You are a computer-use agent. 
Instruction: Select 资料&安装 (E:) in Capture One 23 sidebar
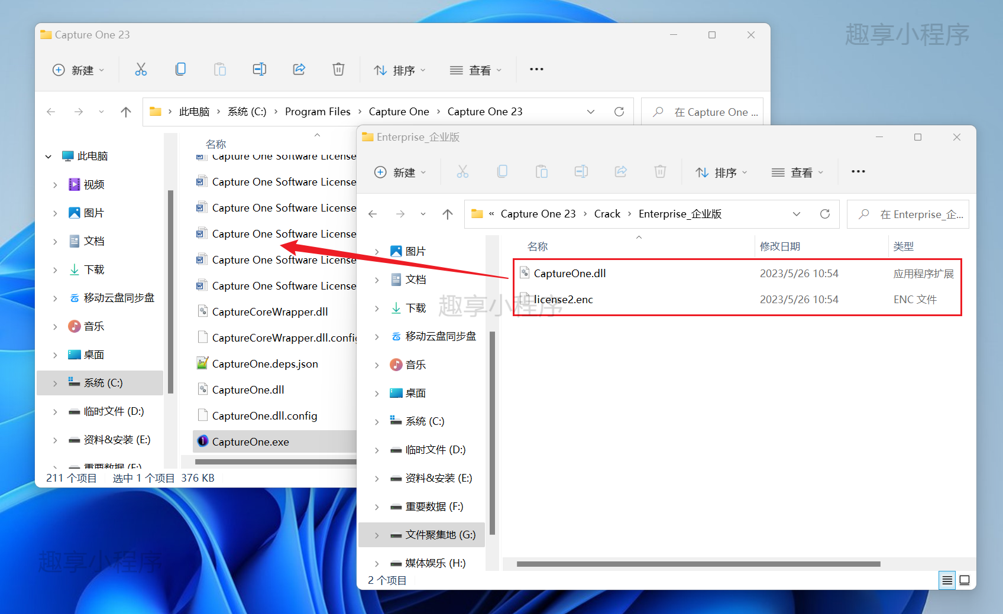(x=100, y=440)
